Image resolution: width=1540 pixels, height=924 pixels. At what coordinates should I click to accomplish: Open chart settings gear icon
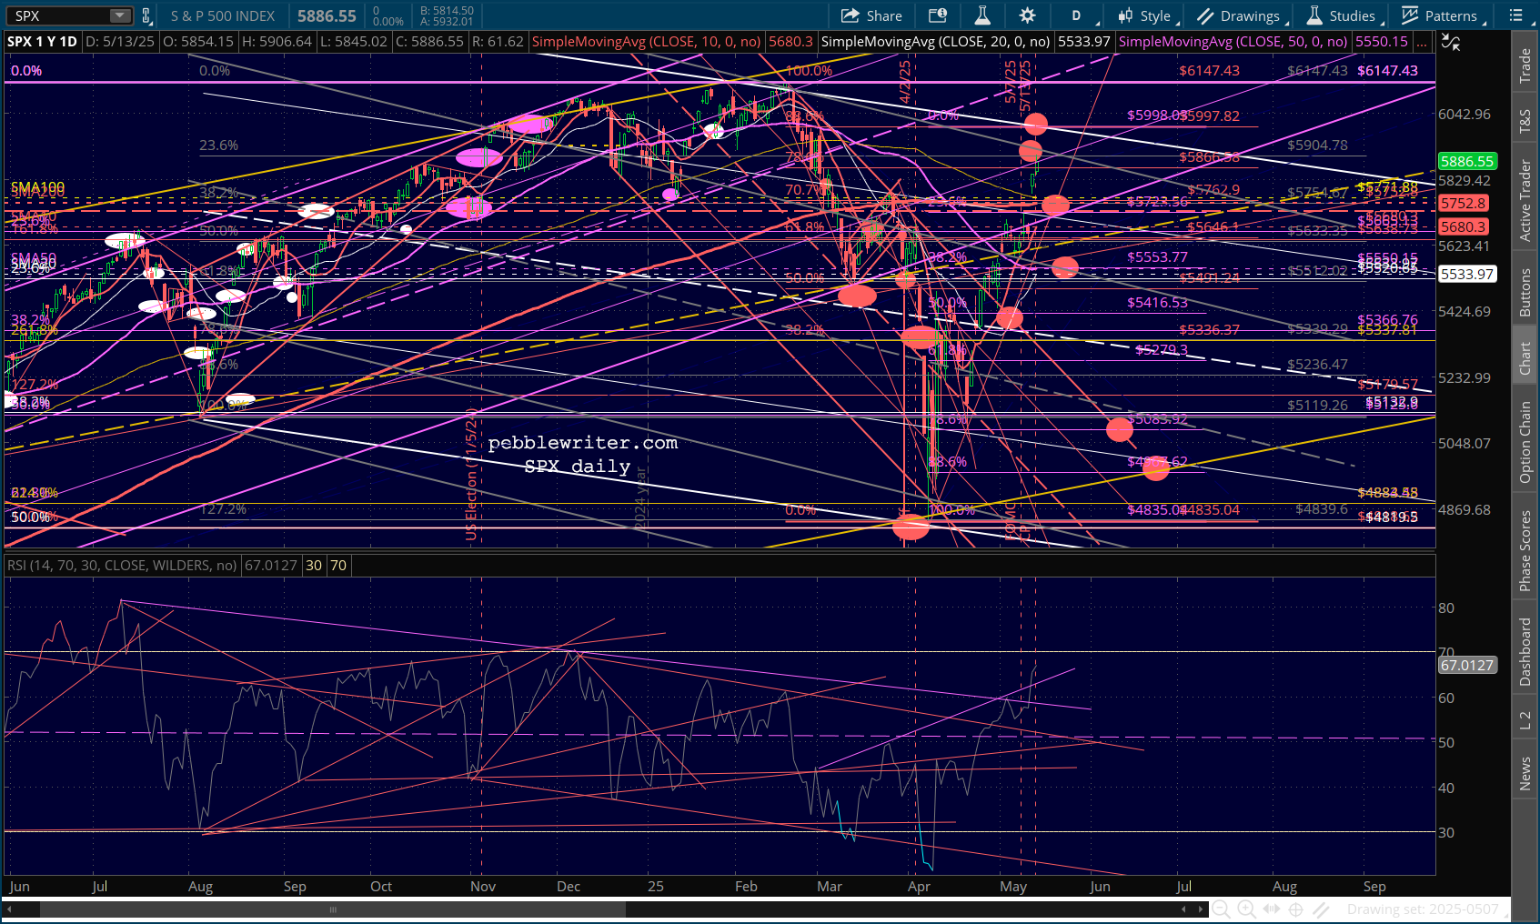pyautogui.click(x=1027, y=15)
